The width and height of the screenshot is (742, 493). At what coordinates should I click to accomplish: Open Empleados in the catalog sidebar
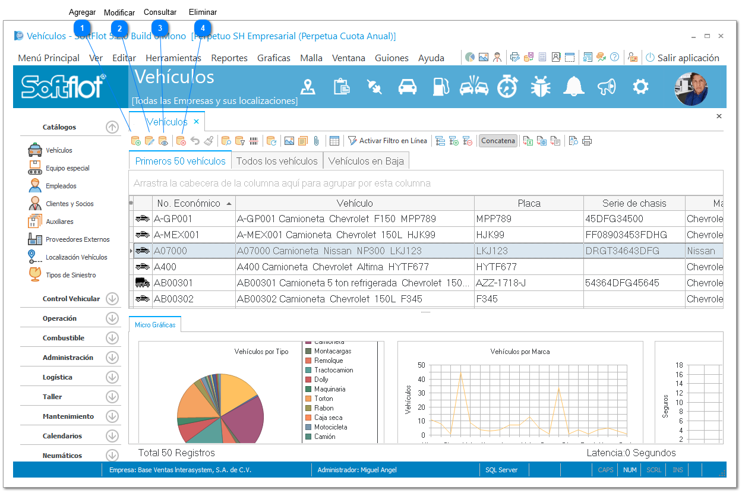61,186
